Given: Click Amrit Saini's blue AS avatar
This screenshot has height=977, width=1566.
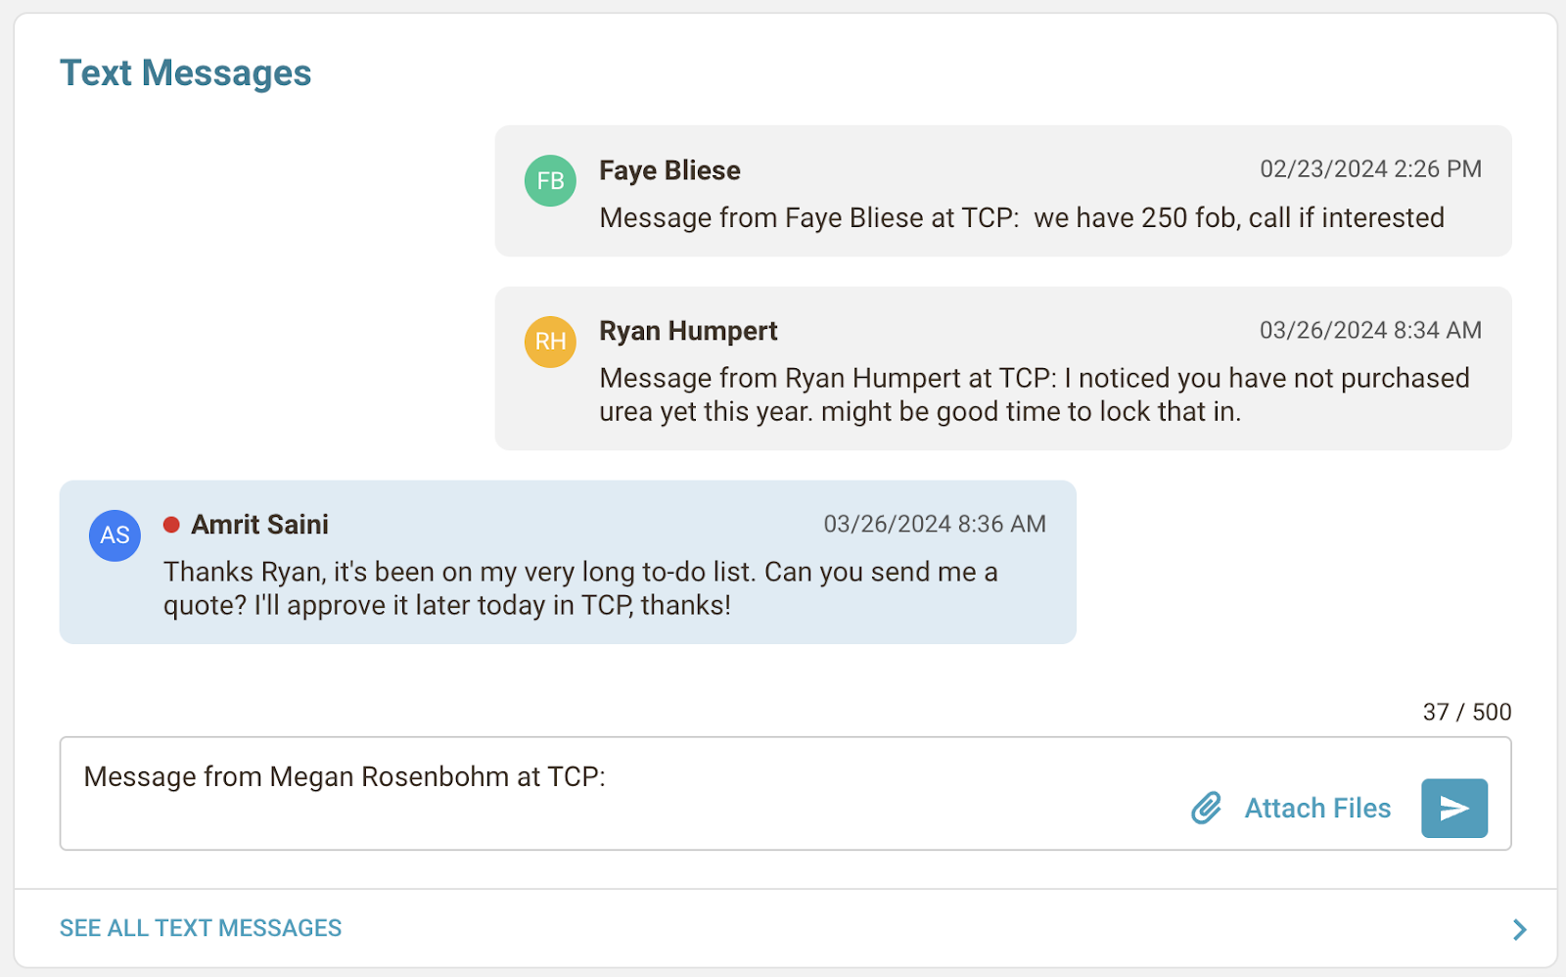Looking at the screenshot, I should tap(115, 535).
